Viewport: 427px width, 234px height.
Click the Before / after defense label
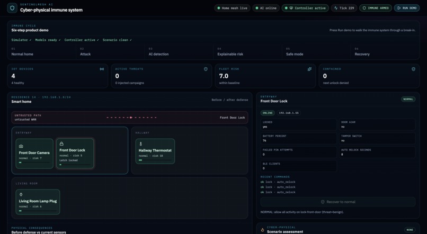pyautogui.click(x=230, y=100)
